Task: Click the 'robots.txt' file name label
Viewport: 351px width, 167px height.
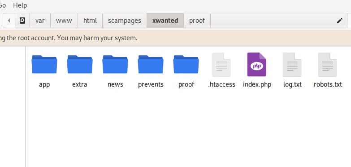Action: [x=328, y=84]
